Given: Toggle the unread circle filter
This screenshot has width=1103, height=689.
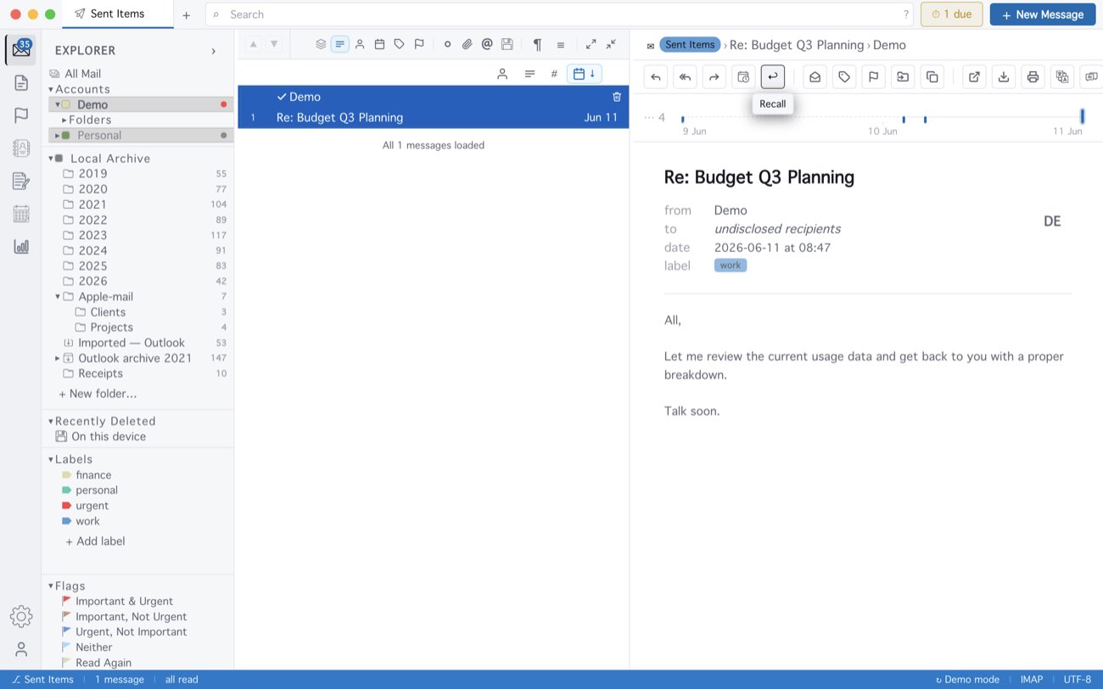Looking at the screenshot, I should pyautogui.click(x=447, y=44).
